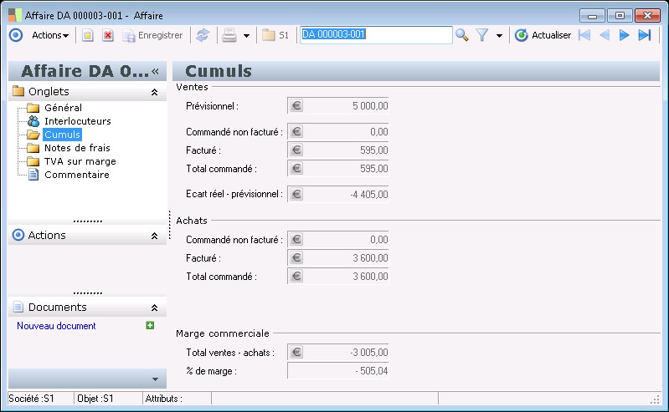Go to the last record
This screenshot has height=412, width=669.
click(x=644, y=35)
